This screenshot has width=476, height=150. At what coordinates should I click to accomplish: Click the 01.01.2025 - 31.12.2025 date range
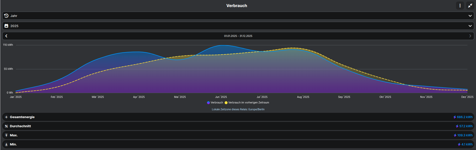click(238, 36)
